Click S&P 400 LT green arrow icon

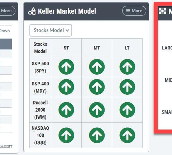(x=127, y=87)
